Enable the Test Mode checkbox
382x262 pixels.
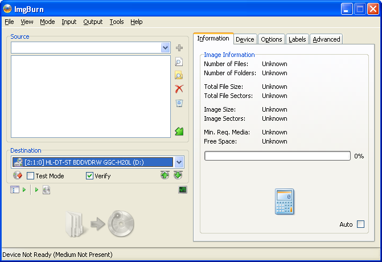(x=31, y=176)
